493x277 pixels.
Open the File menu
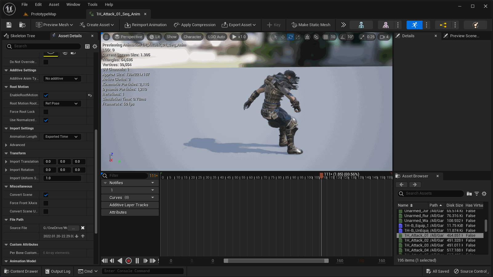pos(25,5)
